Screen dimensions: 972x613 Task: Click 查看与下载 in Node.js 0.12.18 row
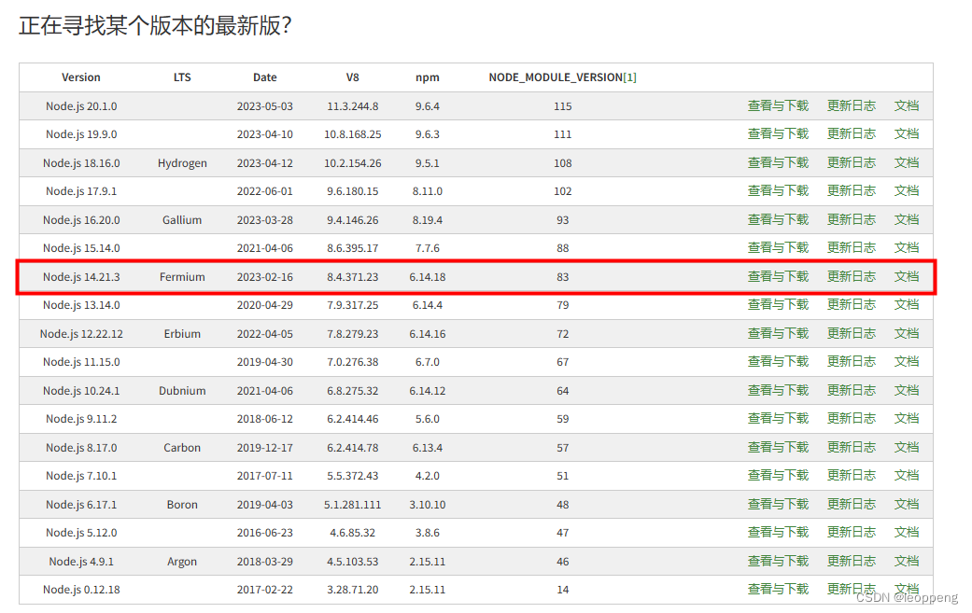[x=778, y=590]
